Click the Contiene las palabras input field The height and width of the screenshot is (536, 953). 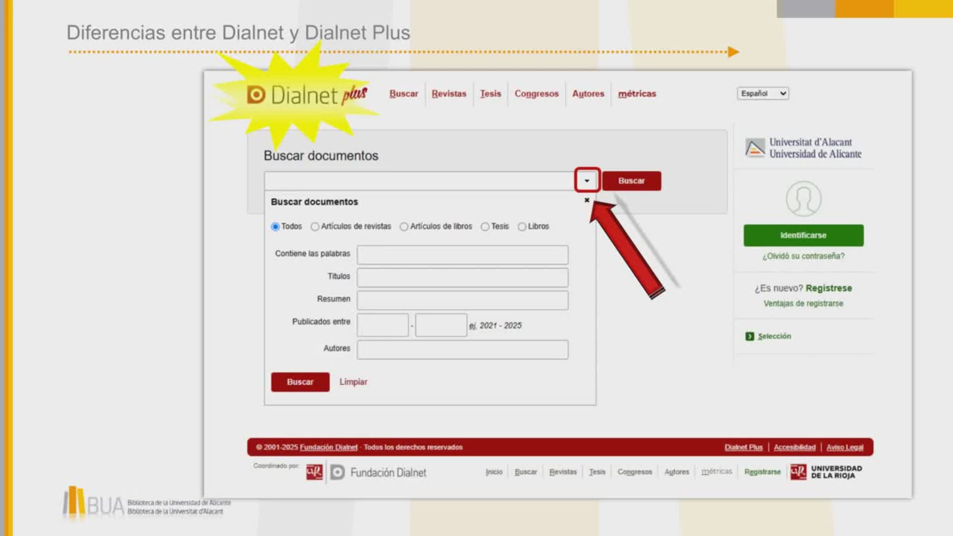462,255
